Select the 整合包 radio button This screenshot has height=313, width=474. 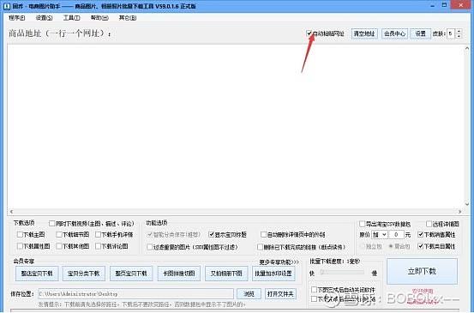point(391,246)
